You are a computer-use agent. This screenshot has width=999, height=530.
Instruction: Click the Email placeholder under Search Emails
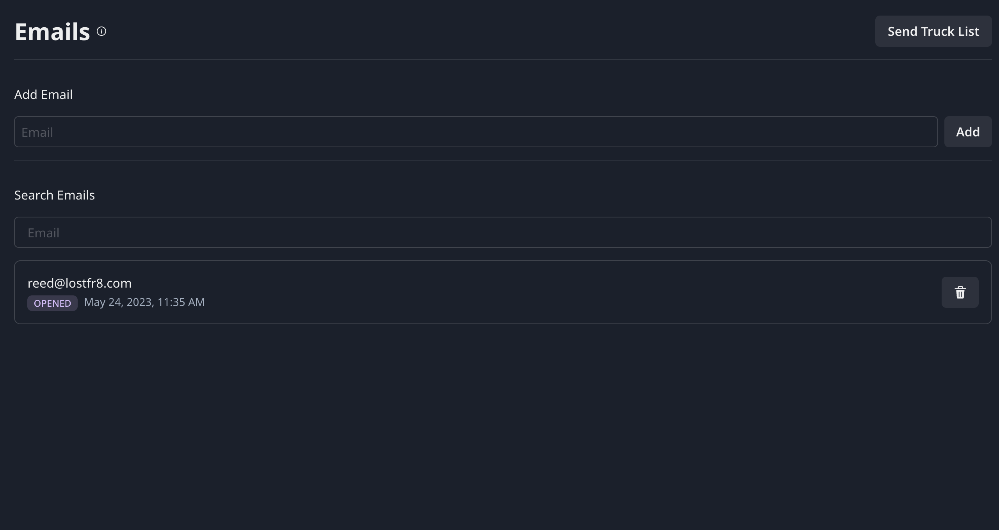pos(44,233)
